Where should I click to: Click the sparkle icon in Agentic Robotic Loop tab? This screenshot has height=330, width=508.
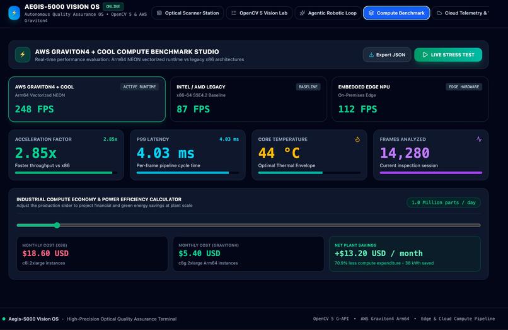pos(303,13)
